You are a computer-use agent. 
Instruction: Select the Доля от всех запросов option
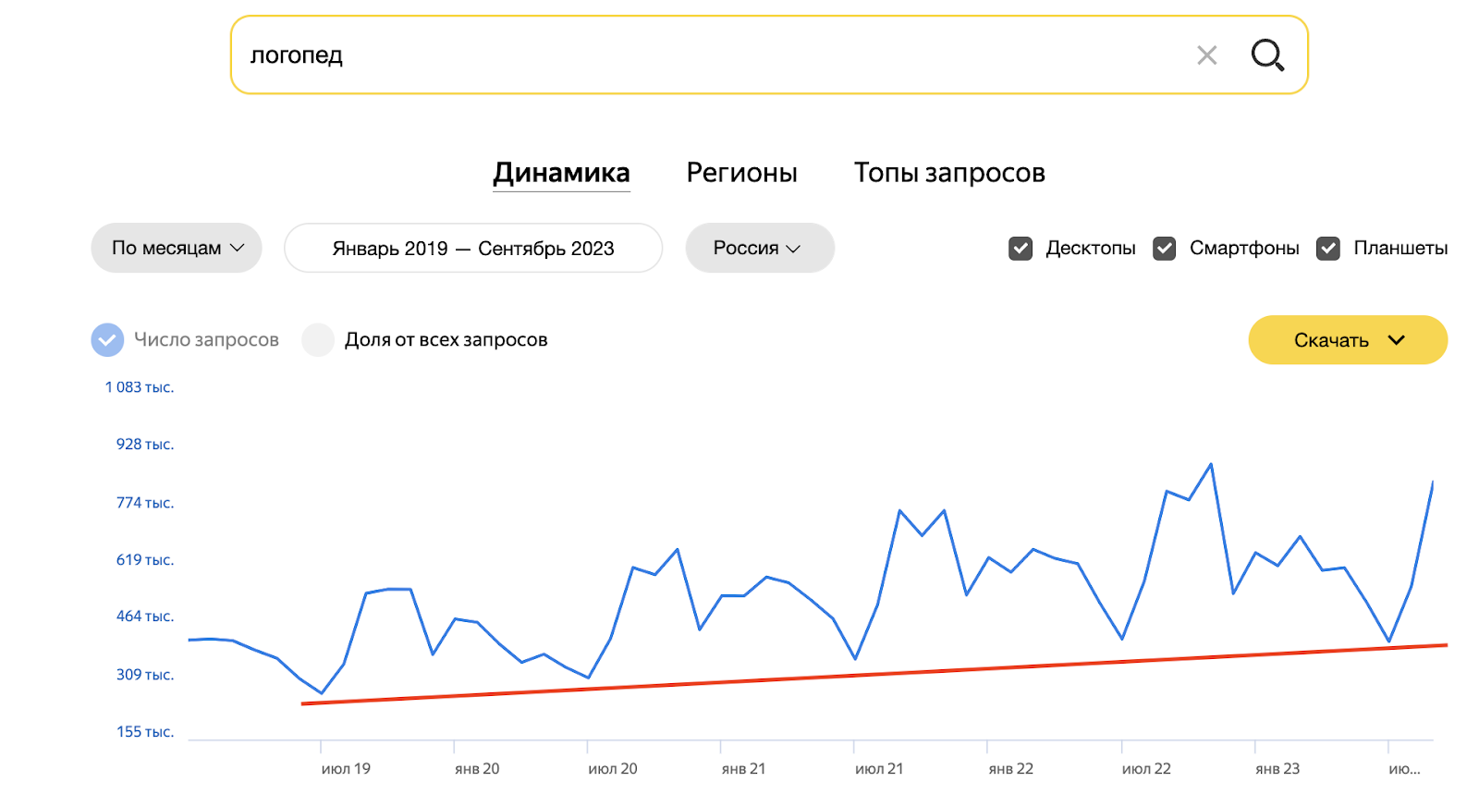[x=318, y=339]
